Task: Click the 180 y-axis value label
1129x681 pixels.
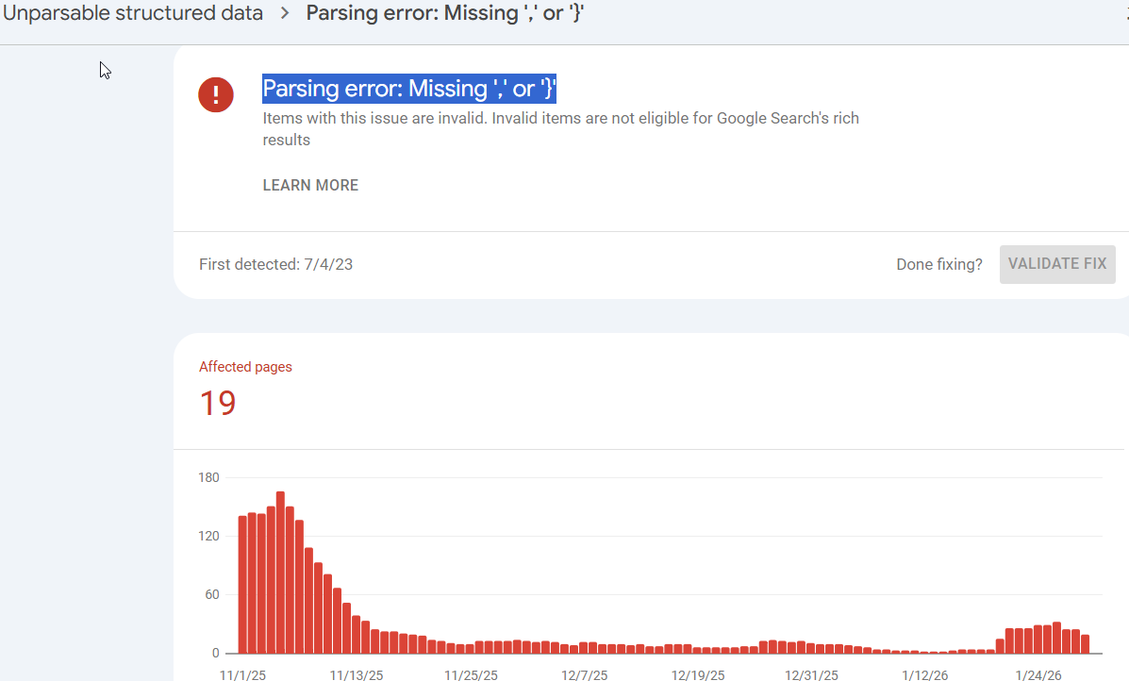Action: click(x=208, y=477)
